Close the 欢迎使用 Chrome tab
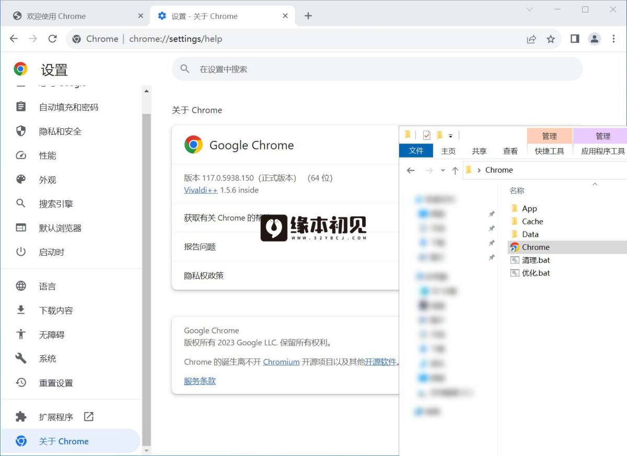Image resolution: width=627 pixels, height=456 pixels. coord(141,16)
